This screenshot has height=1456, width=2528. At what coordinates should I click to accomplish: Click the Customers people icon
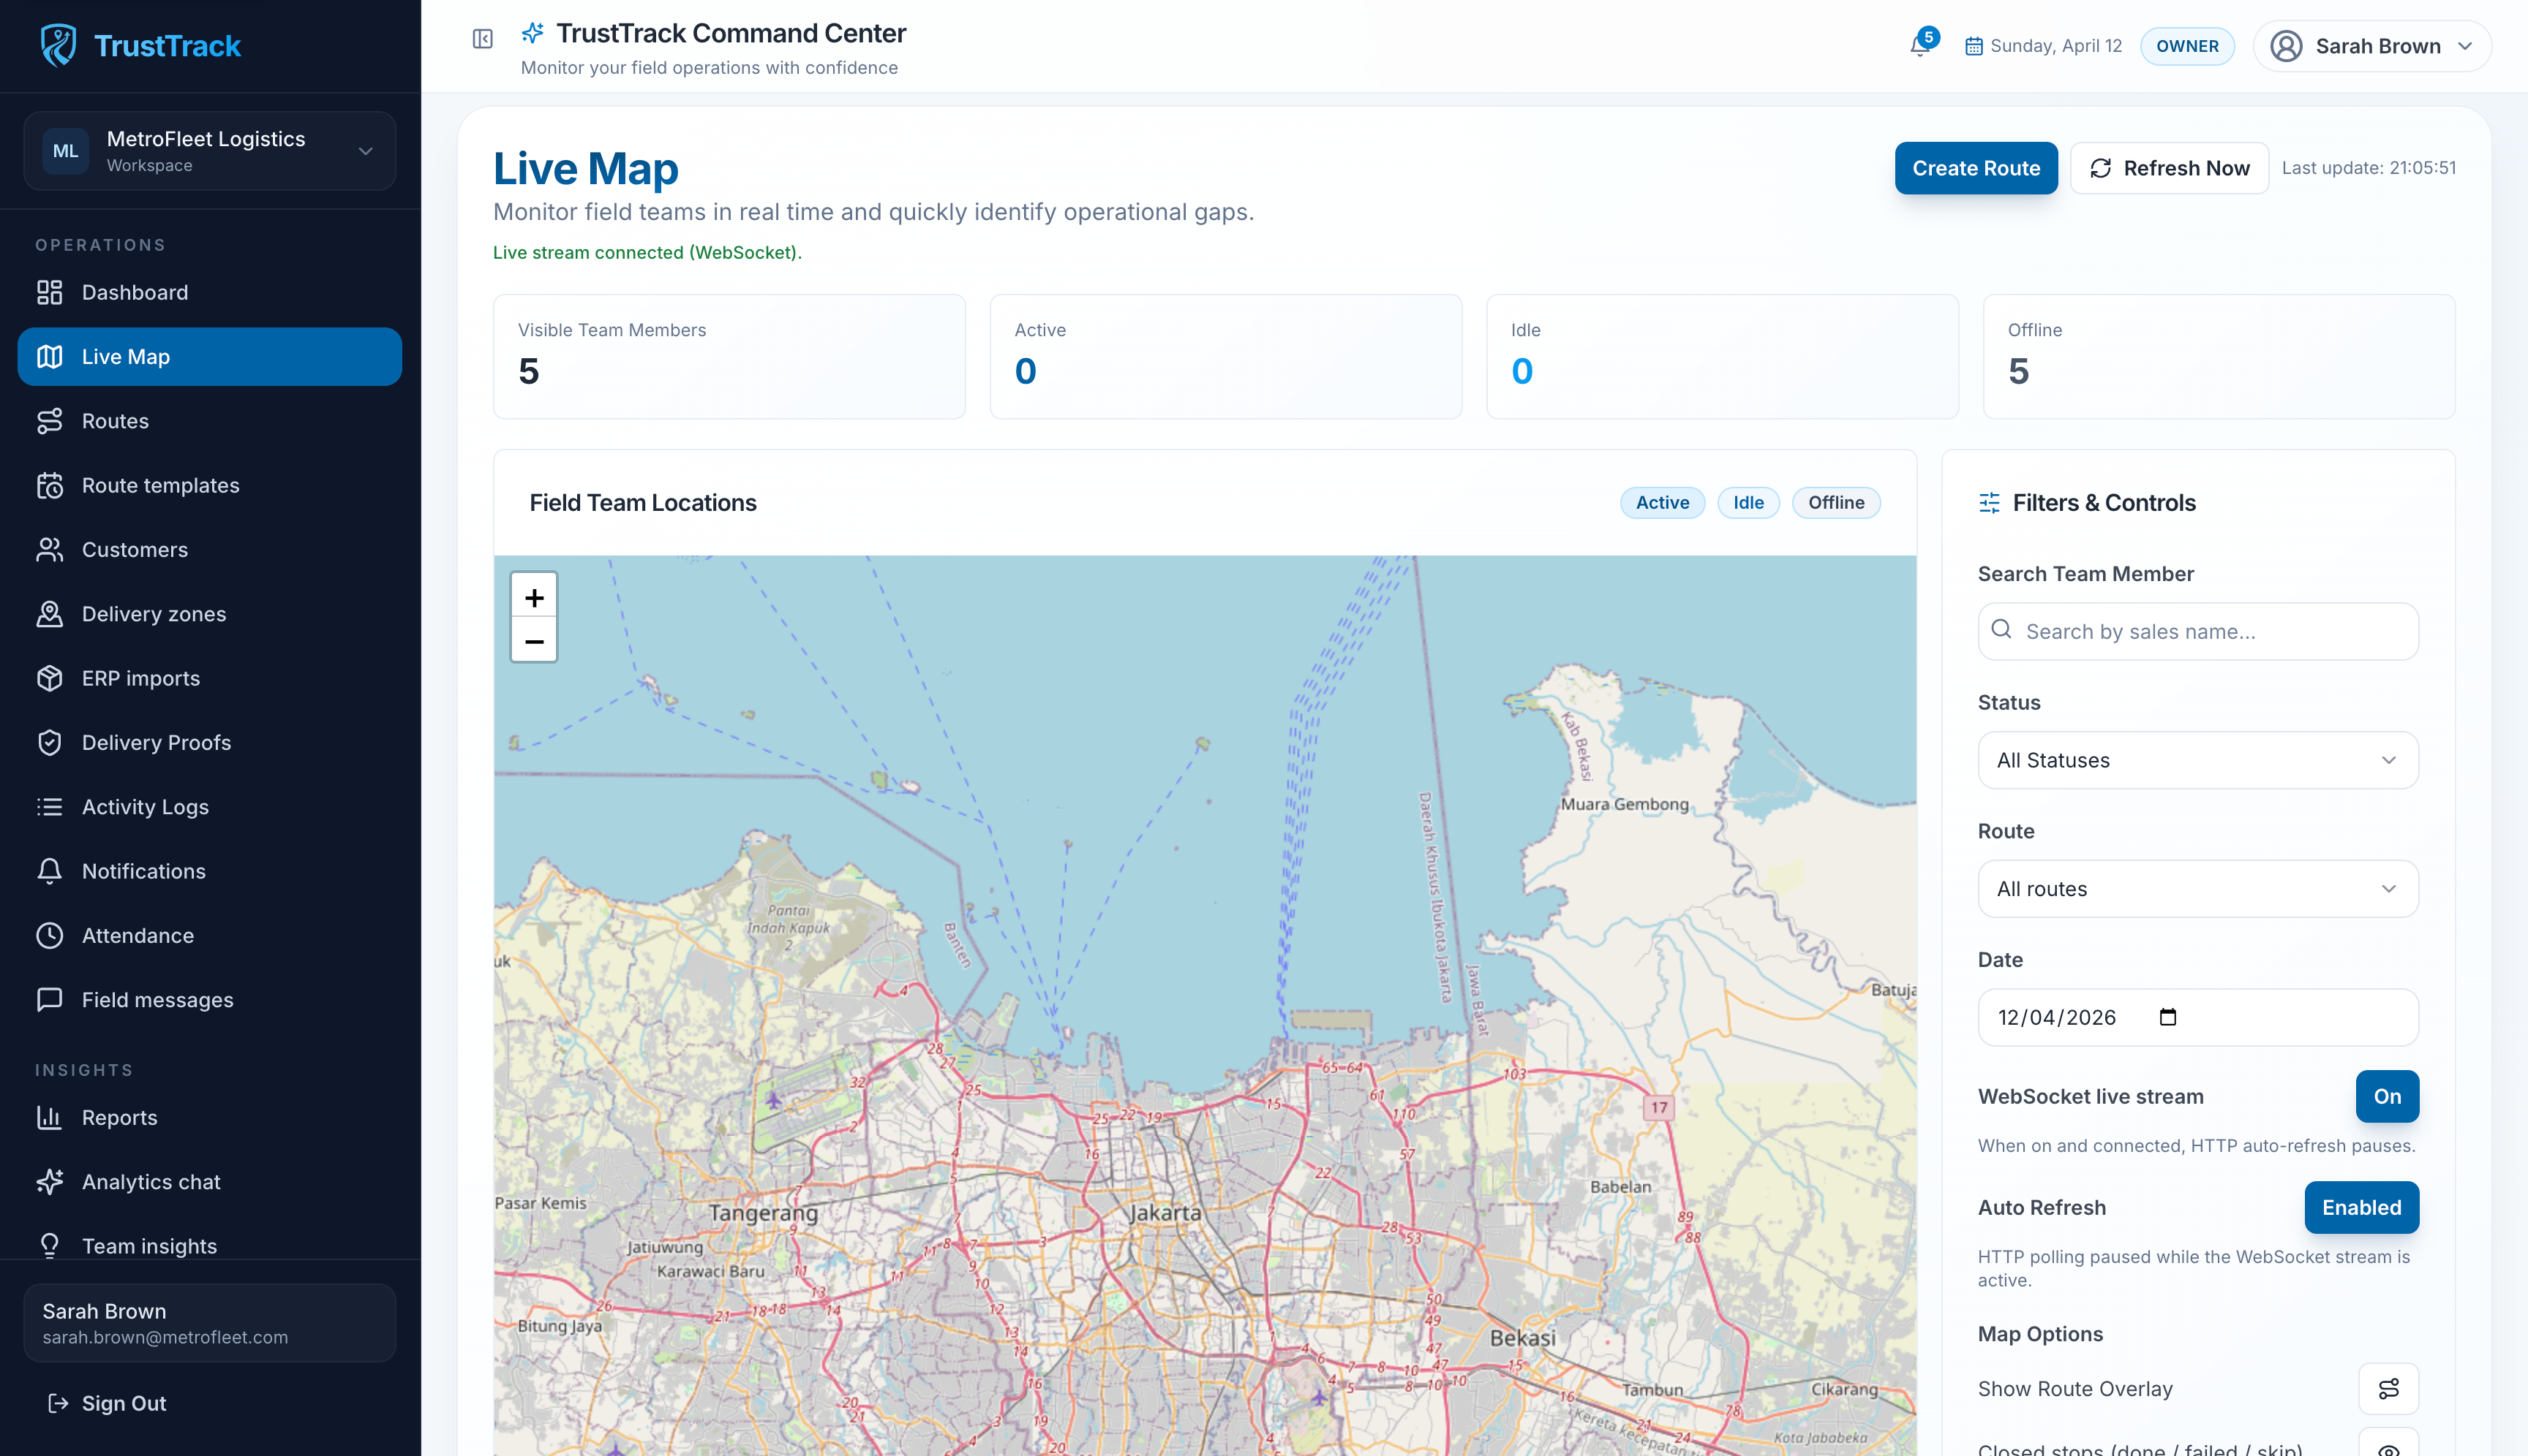(49, 549)
